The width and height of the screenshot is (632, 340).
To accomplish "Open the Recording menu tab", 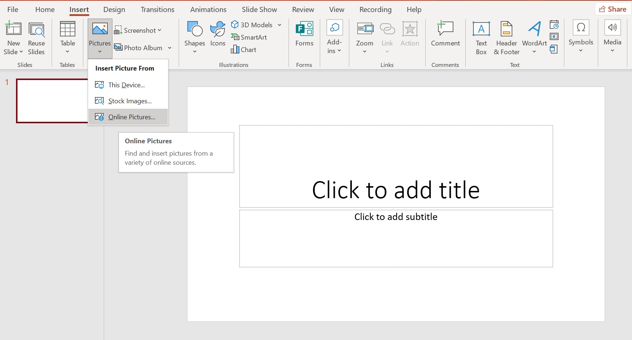I will (375, 9).
